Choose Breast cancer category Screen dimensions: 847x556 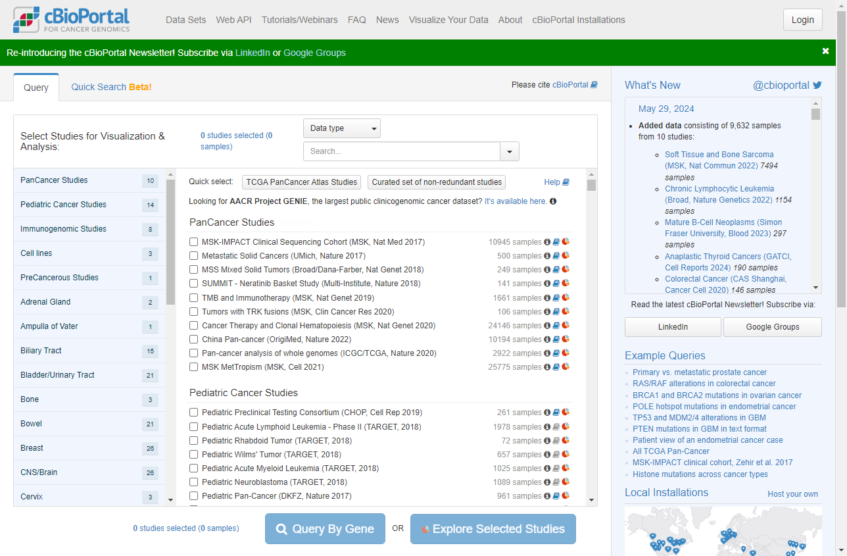pyautogui.click(x=89, y=448)
